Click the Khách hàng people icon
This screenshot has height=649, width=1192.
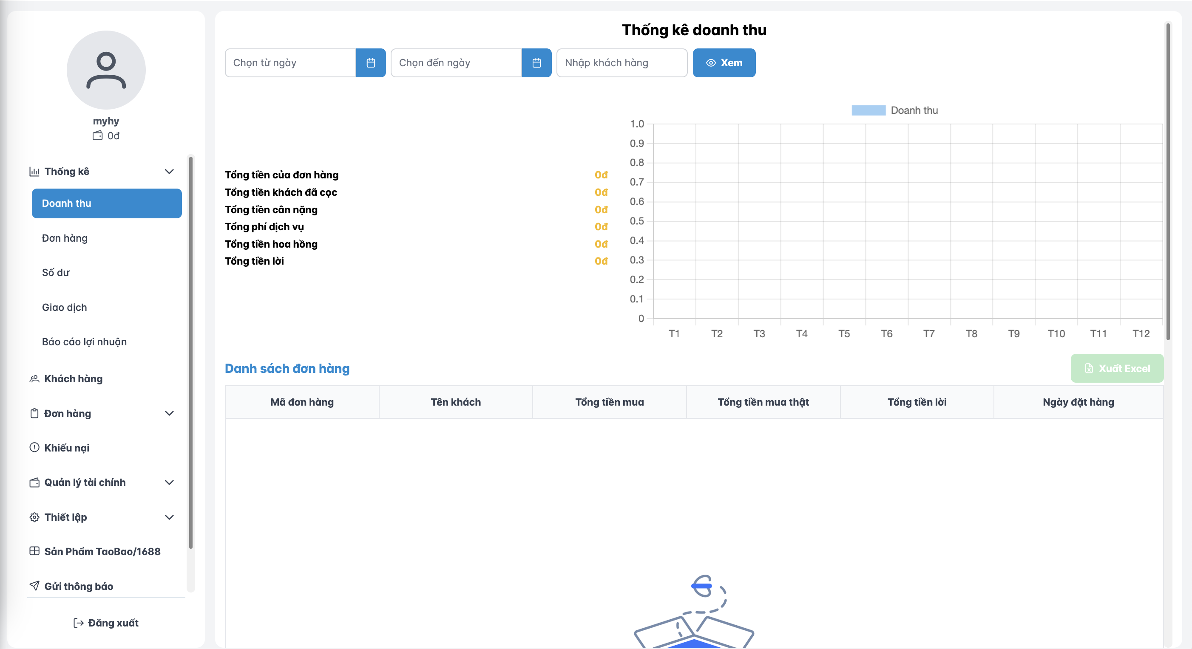tap(34, 378)
